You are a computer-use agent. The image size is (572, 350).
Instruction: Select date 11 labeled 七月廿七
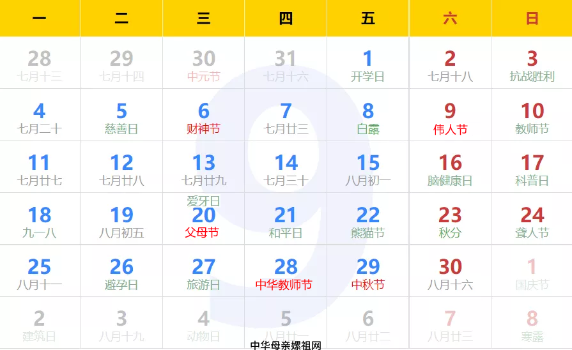coord(40,167)
